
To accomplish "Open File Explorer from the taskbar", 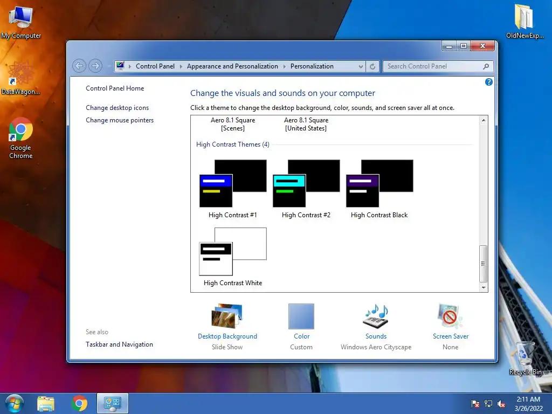I will (x=46, y=403).
